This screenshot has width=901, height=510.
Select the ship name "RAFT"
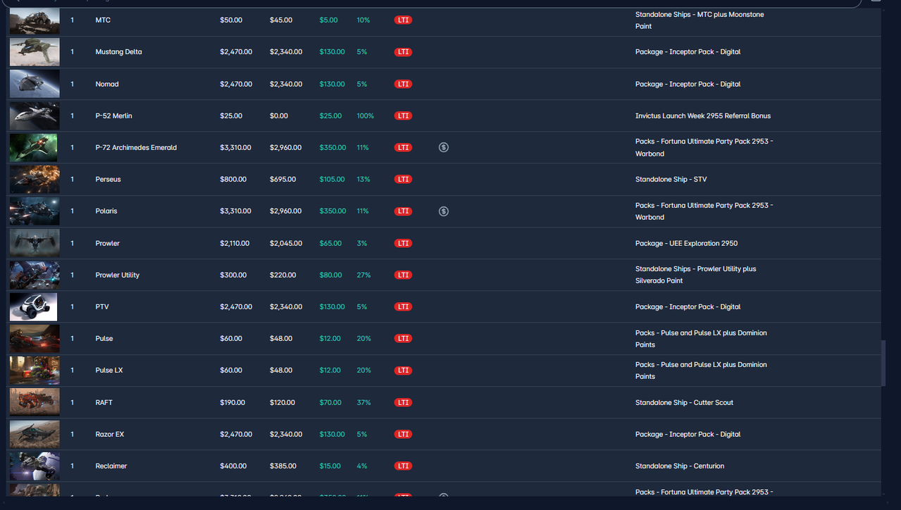[104, 403]
